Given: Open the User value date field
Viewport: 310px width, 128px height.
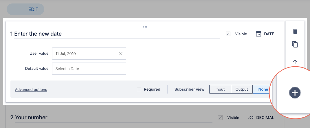Looking at the screenshot, I should (x=86, y=54).
